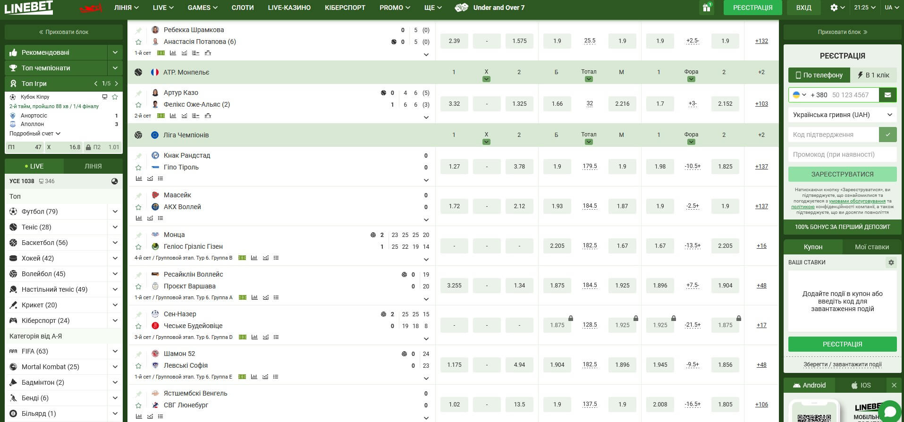Open +137 more markets for Кнак Рандстад

761,167
